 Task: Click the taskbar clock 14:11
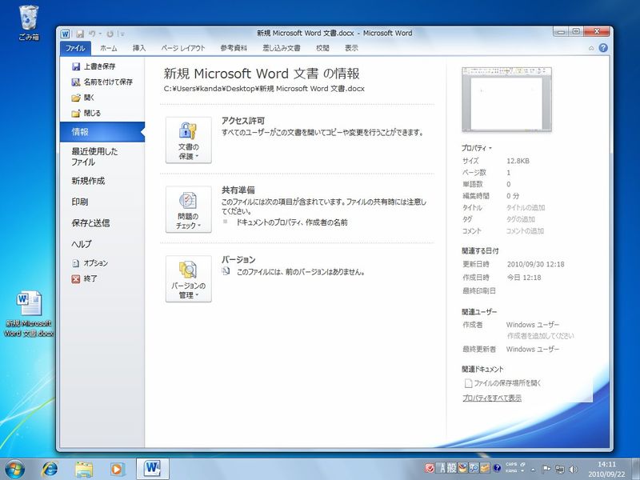point(606,465)
